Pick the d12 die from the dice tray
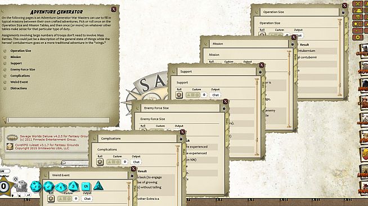368x206 pixels. point(48,186)
